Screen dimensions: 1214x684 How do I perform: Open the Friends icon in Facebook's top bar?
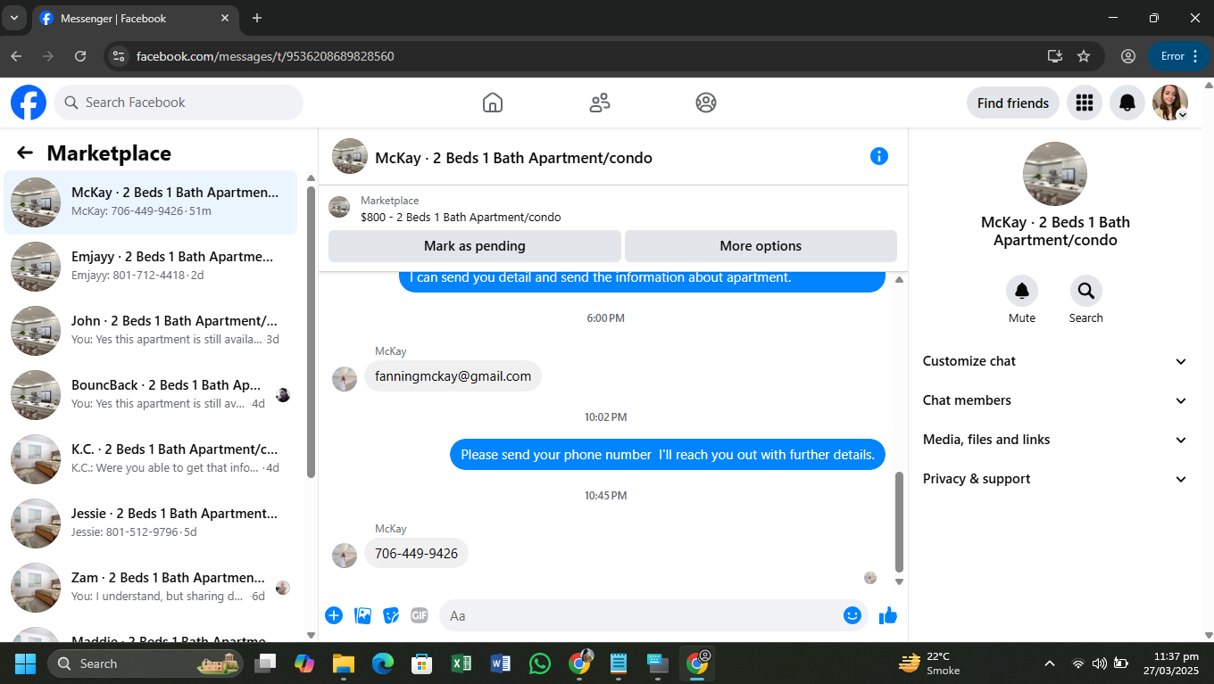(599, 103)
